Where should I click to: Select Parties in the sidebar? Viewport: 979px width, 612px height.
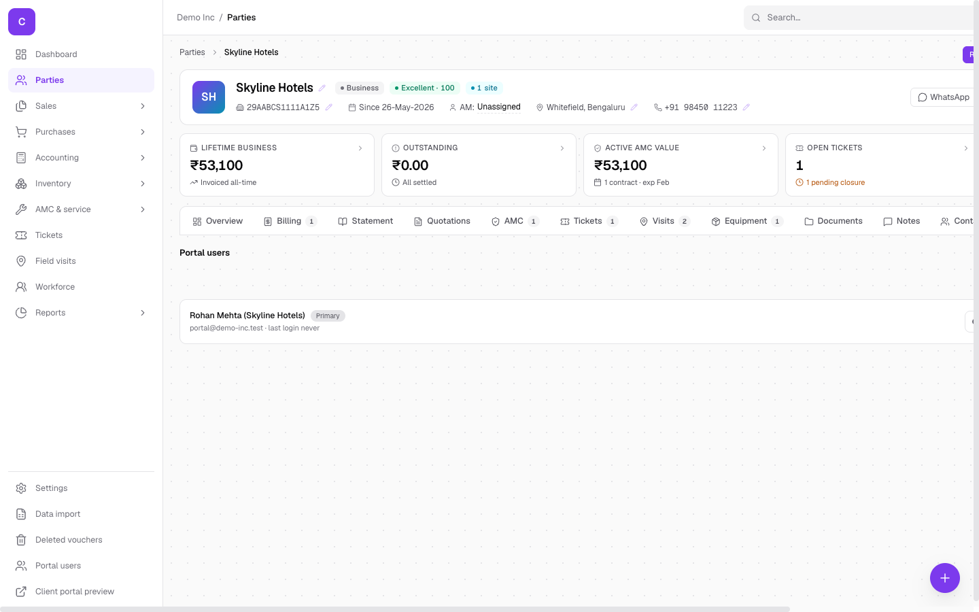[x=81, y=80]
